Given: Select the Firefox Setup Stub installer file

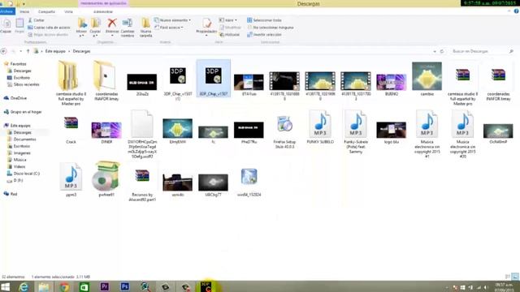Looking at the screenshot, I should pos(284,131).
